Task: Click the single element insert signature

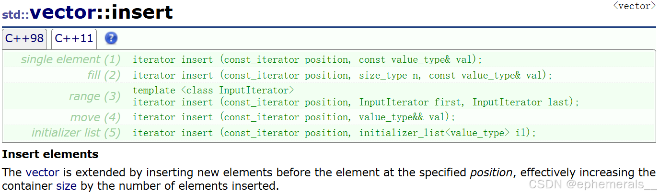Action: [x=307, y=60]
